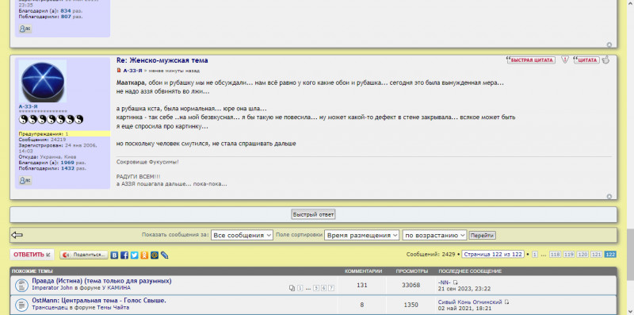Click the paperclip icon next to share icons
Image resolution: width=634 pixels, height=315 pixels.
click(164, 255)
